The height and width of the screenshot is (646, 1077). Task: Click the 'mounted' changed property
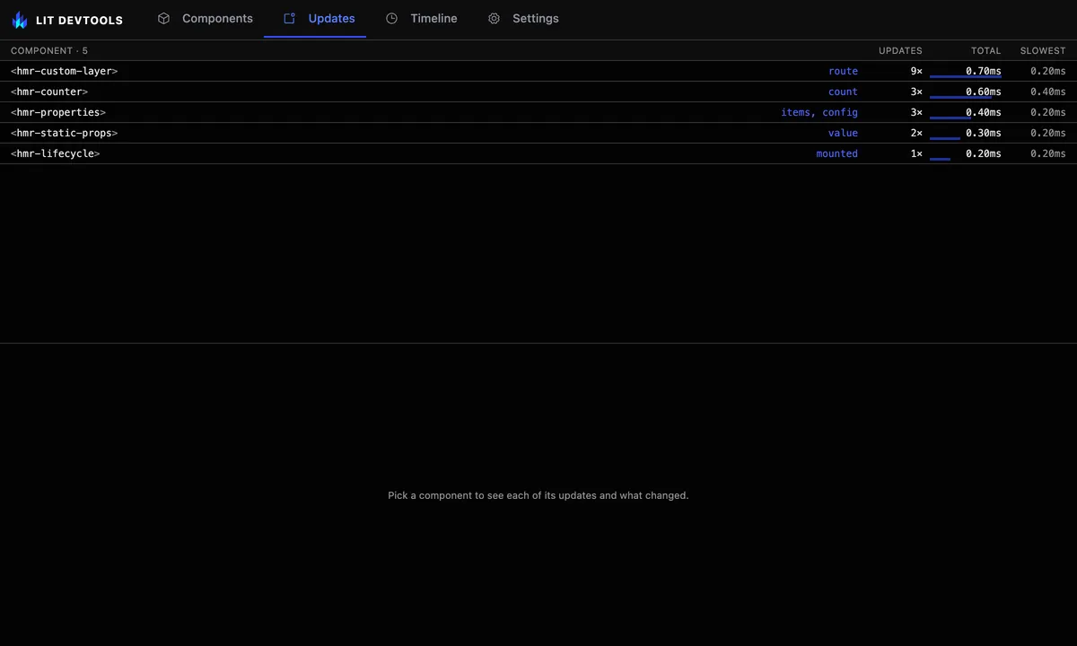[836, 153]
